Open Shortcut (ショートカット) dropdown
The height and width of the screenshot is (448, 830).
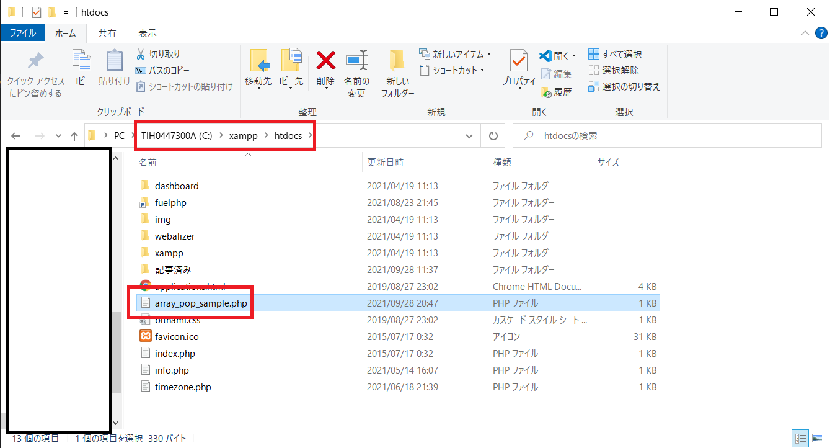(x=451, y=71)
